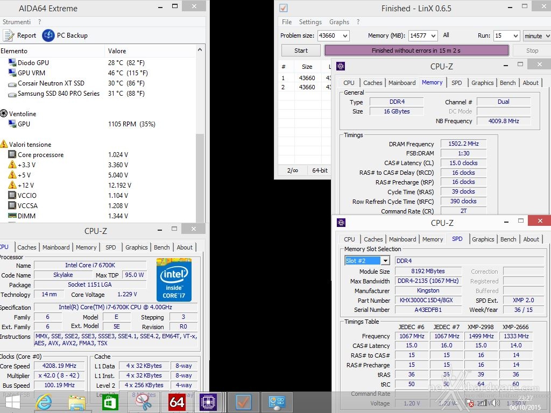
Task: Launch Internet Explorer from the taskbar
Action: pos(44,402)
